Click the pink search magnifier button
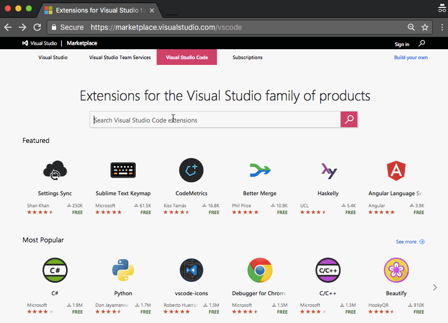Image resolution: width=448 pixels, height=323 pixels. [x=349, y=119]
